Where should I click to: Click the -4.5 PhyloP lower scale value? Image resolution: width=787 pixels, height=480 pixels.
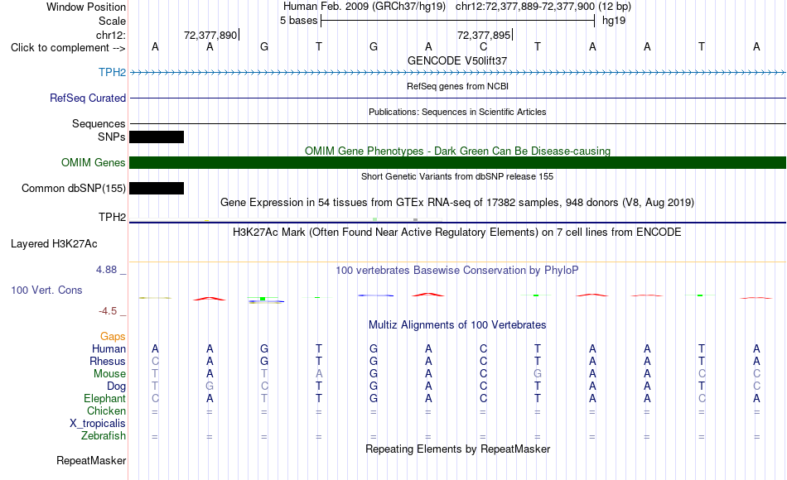click(108, 311)
